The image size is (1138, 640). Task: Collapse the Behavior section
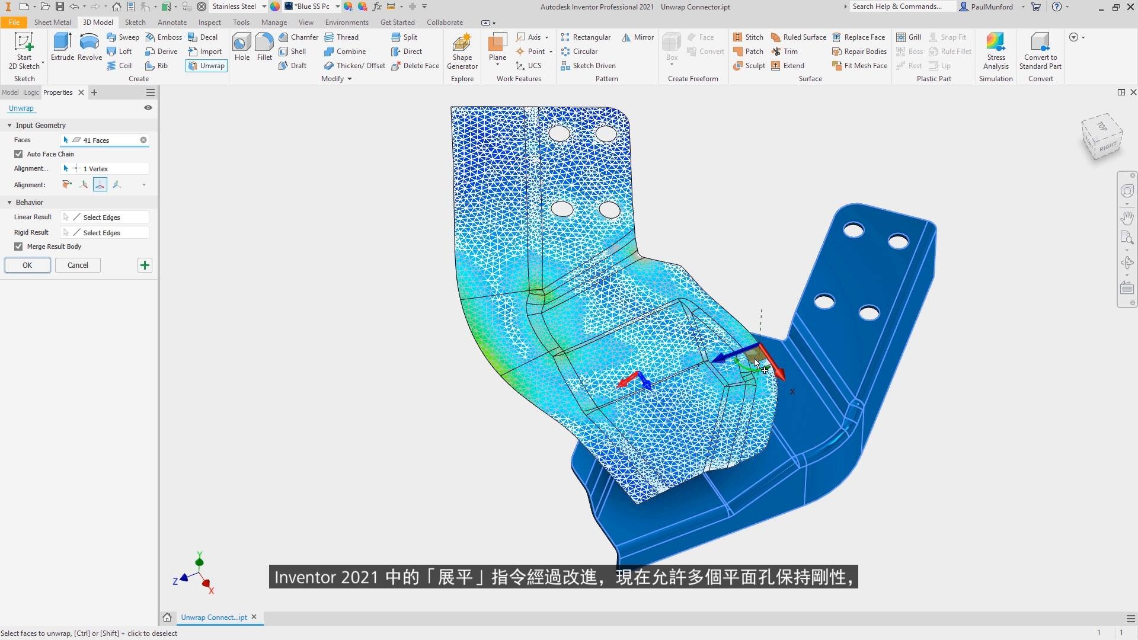point(9,203)
